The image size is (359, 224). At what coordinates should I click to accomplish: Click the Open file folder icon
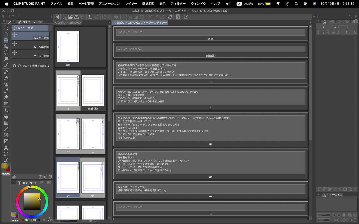coord(70,17)
